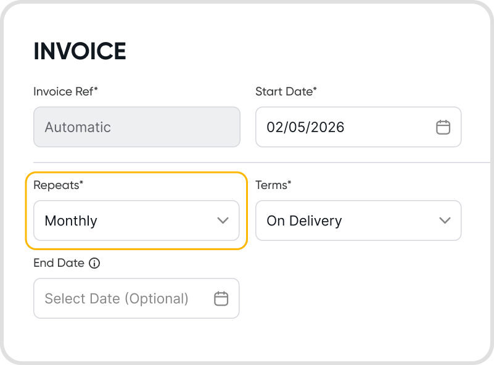Click the Invoice Ref label
This screenshot has height=365, width=494.
tap(65, 91)
